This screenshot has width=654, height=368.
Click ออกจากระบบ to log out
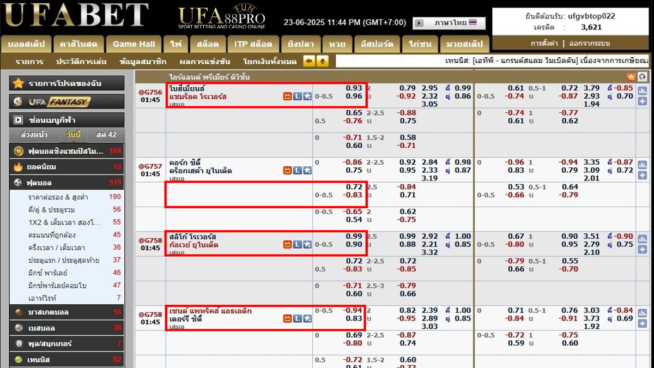pos(590,43)
